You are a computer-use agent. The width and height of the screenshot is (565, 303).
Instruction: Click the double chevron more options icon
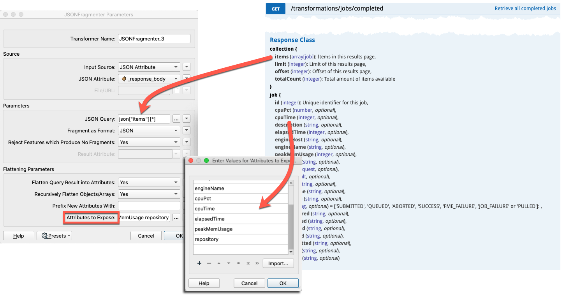point(257,263)
